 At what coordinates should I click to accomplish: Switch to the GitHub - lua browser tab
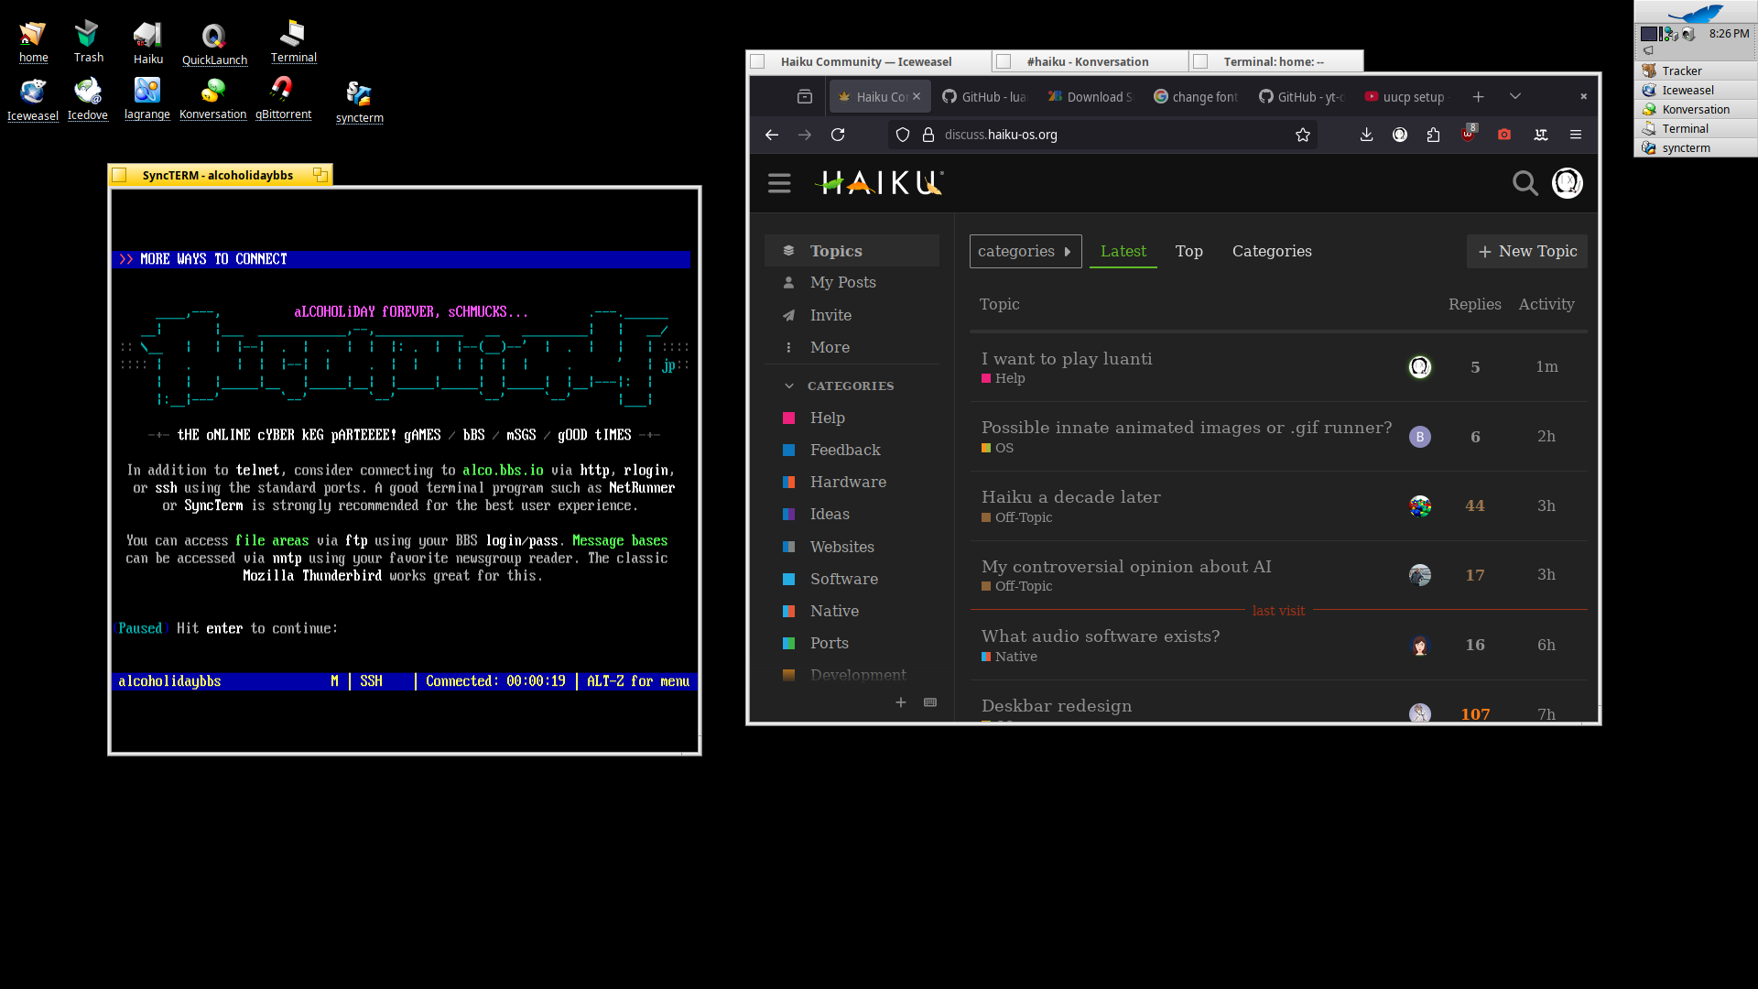(984, 96)
